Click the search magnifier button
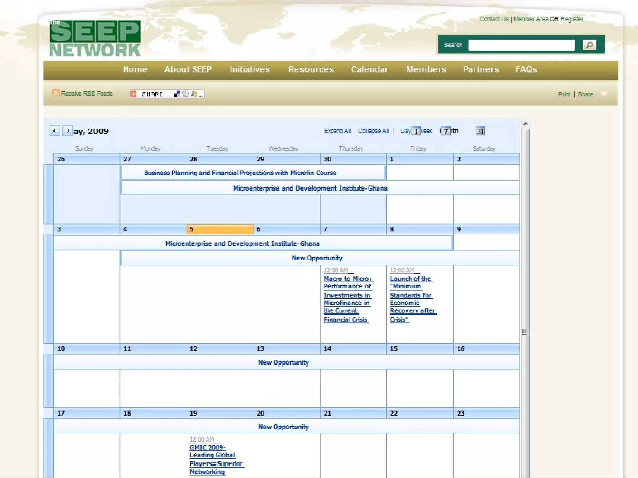Image resolution: width=638 pixels, height=478 pixels. pos(589,45)
